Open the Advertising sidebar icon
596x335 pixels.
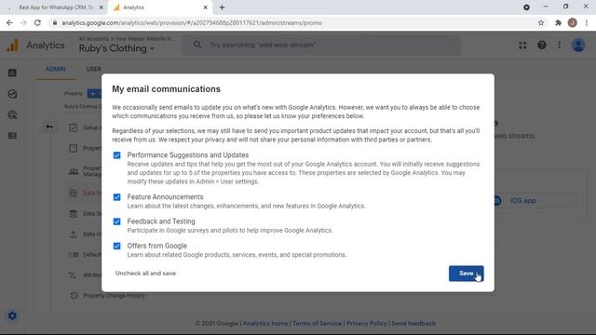coord(12,114)
